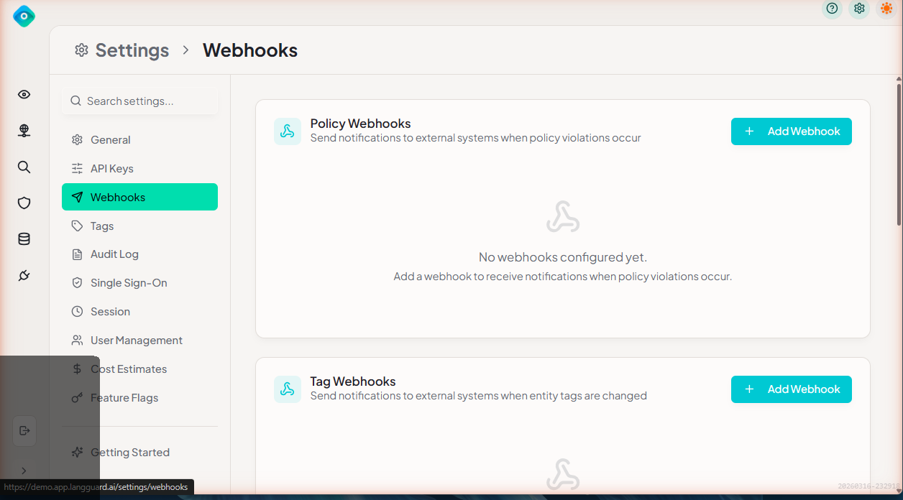Viewport: 903px width, 500px height.
Task: Open the help question mark icon
Action: pyautogui.click(x=832, y=9)
